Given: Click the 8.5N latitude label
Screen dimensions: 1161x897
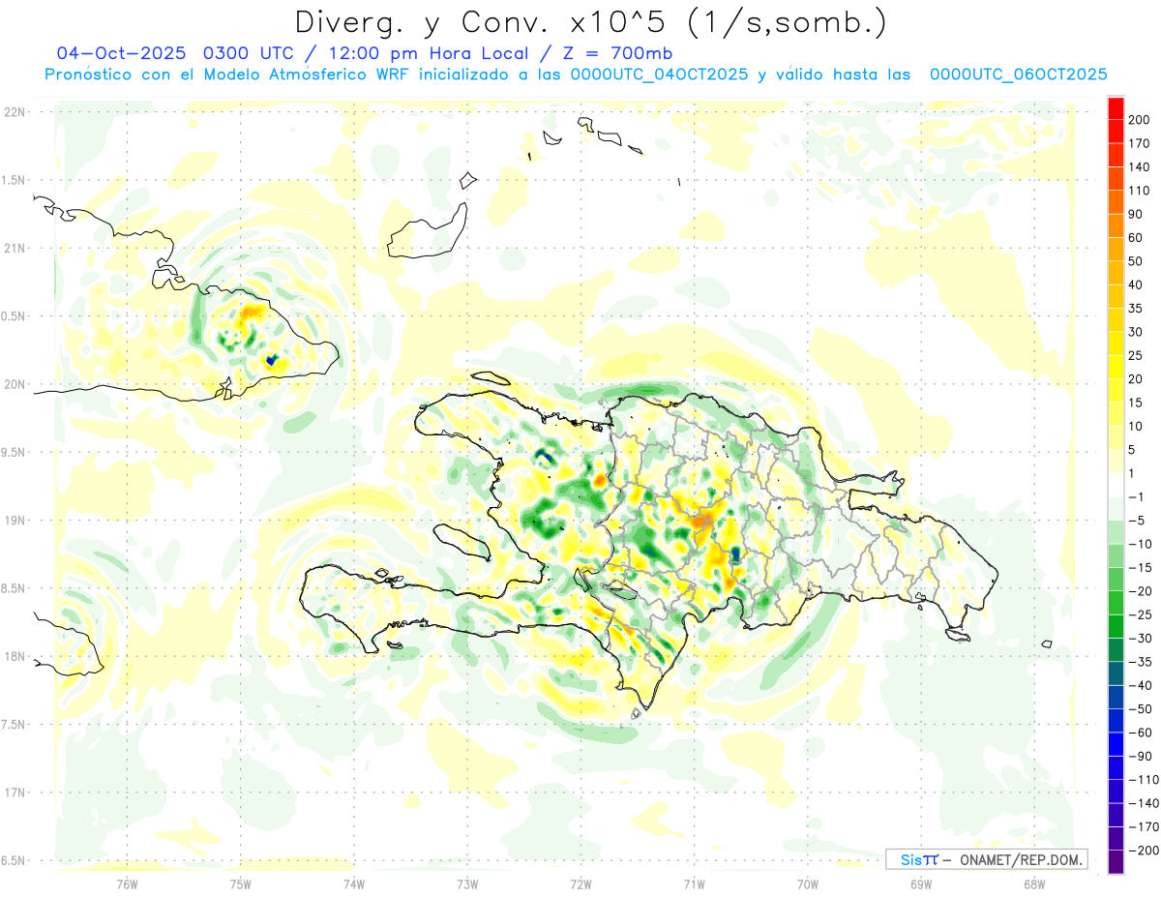Looking at the screenshot, I should coord(15,588).
